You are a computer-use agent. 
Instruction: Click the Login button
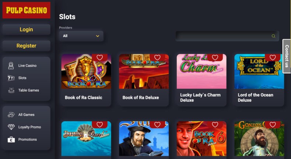point(27,29)
